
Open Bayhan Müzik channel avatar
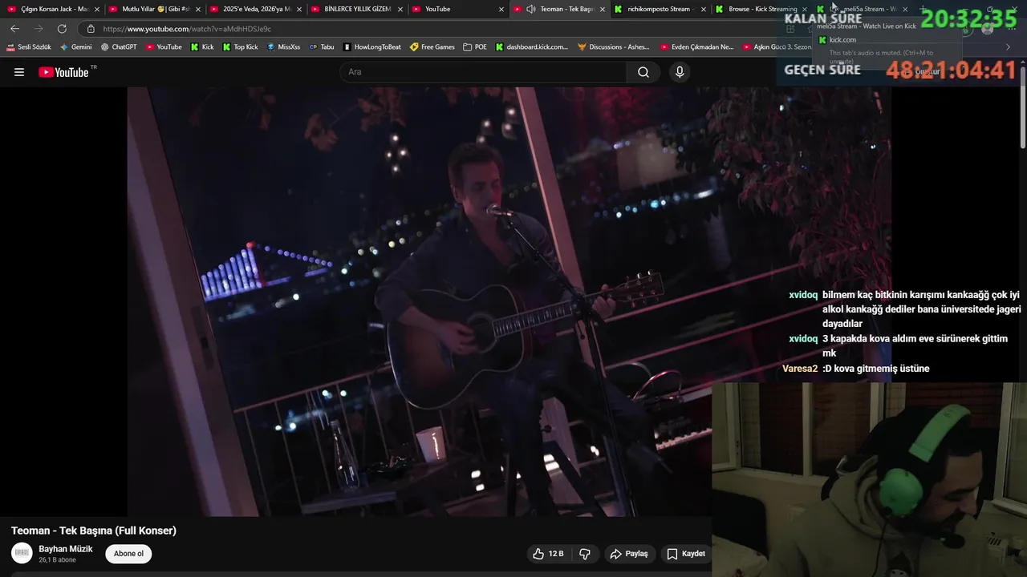point(22,553)
